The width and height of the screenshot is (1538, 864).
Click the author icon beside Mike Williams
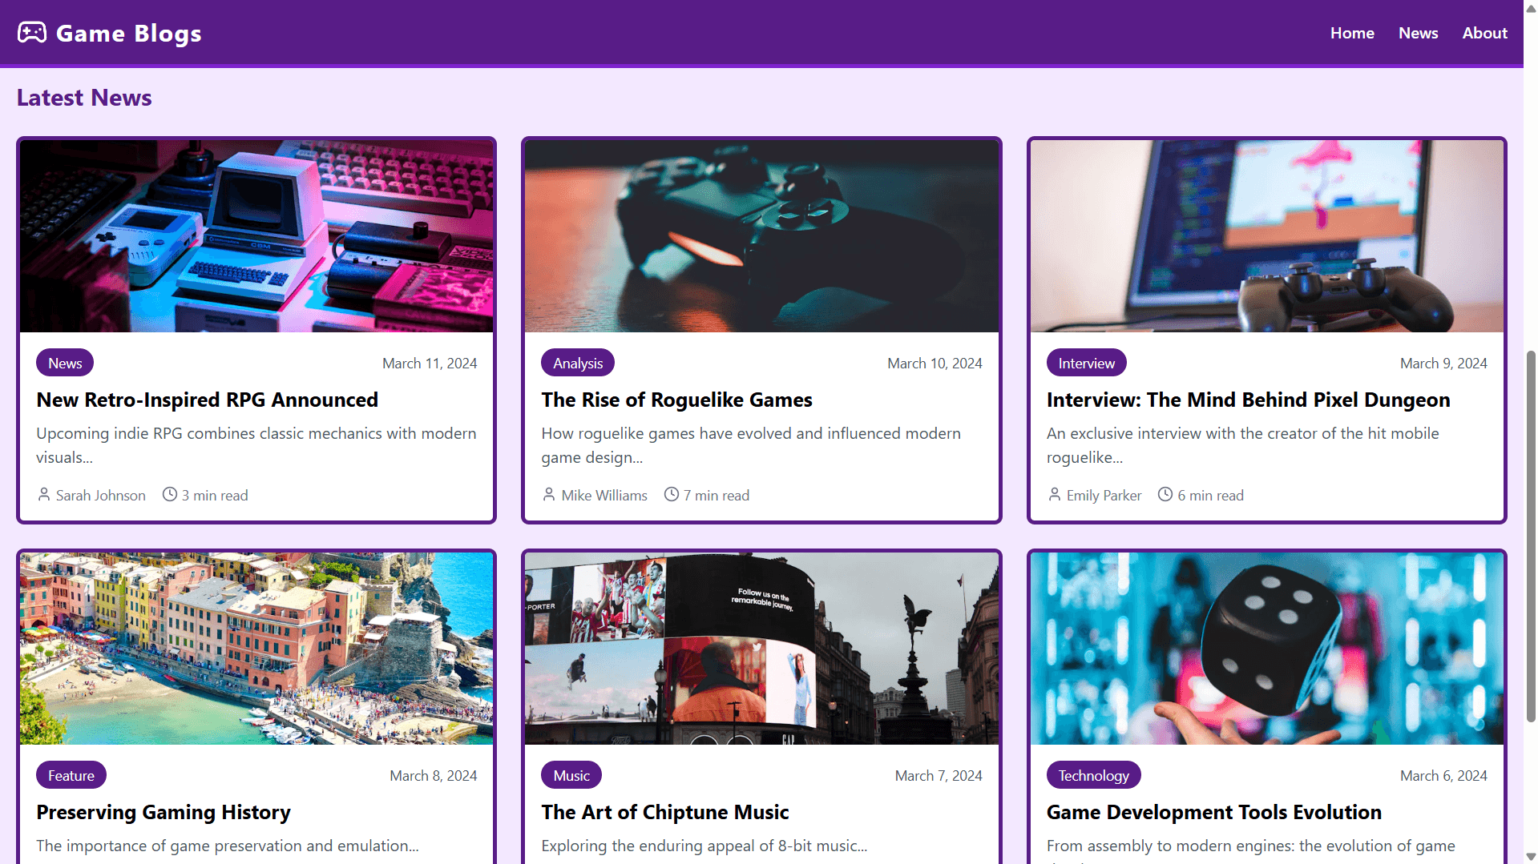pyautogui.click(x=549, y=495)
